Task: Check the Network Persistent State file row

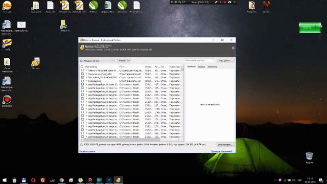Action: coord(82,71)
